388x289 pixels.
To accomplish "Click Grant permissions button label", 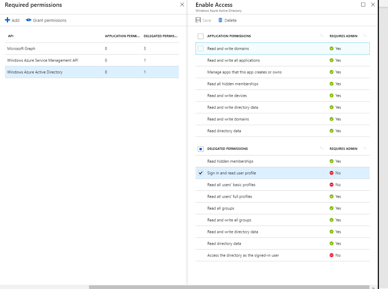I will tap(50, 20).
